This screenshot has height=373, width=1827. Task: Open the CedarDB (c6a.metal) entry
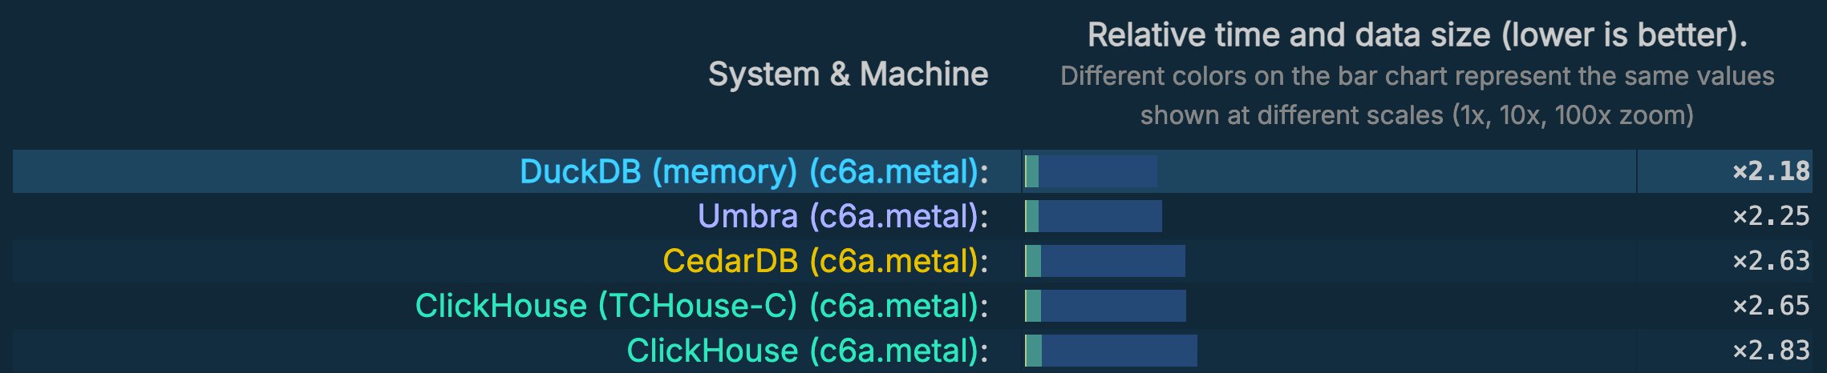click(825, 261)
